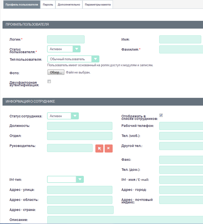Open the Дополнительно tab
Viewport: 203px width, 224px height.
coord(69,5)
